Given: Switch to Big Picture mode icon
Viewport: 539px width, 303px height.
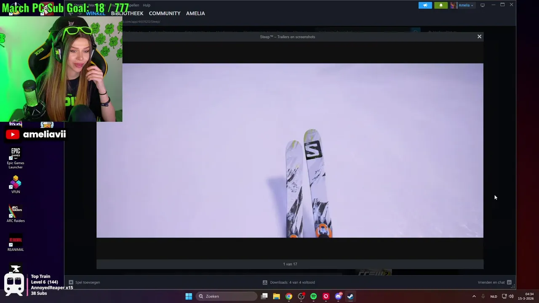Looking at the screenshot, I should (483, 5).
